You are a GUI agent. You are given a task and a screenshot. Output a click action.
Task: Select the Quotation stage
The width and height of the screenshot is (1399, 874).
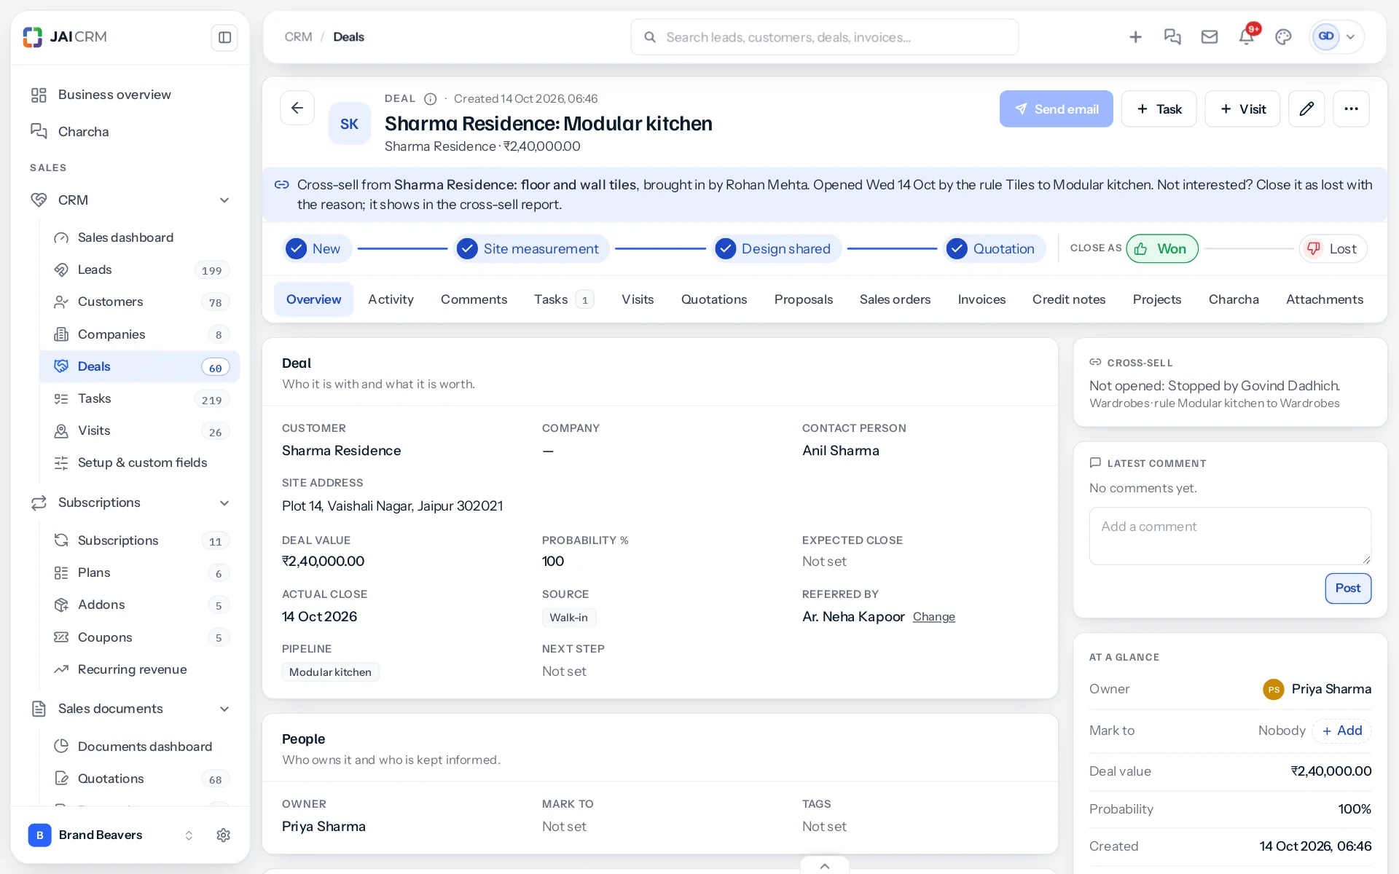pos(994,249)
